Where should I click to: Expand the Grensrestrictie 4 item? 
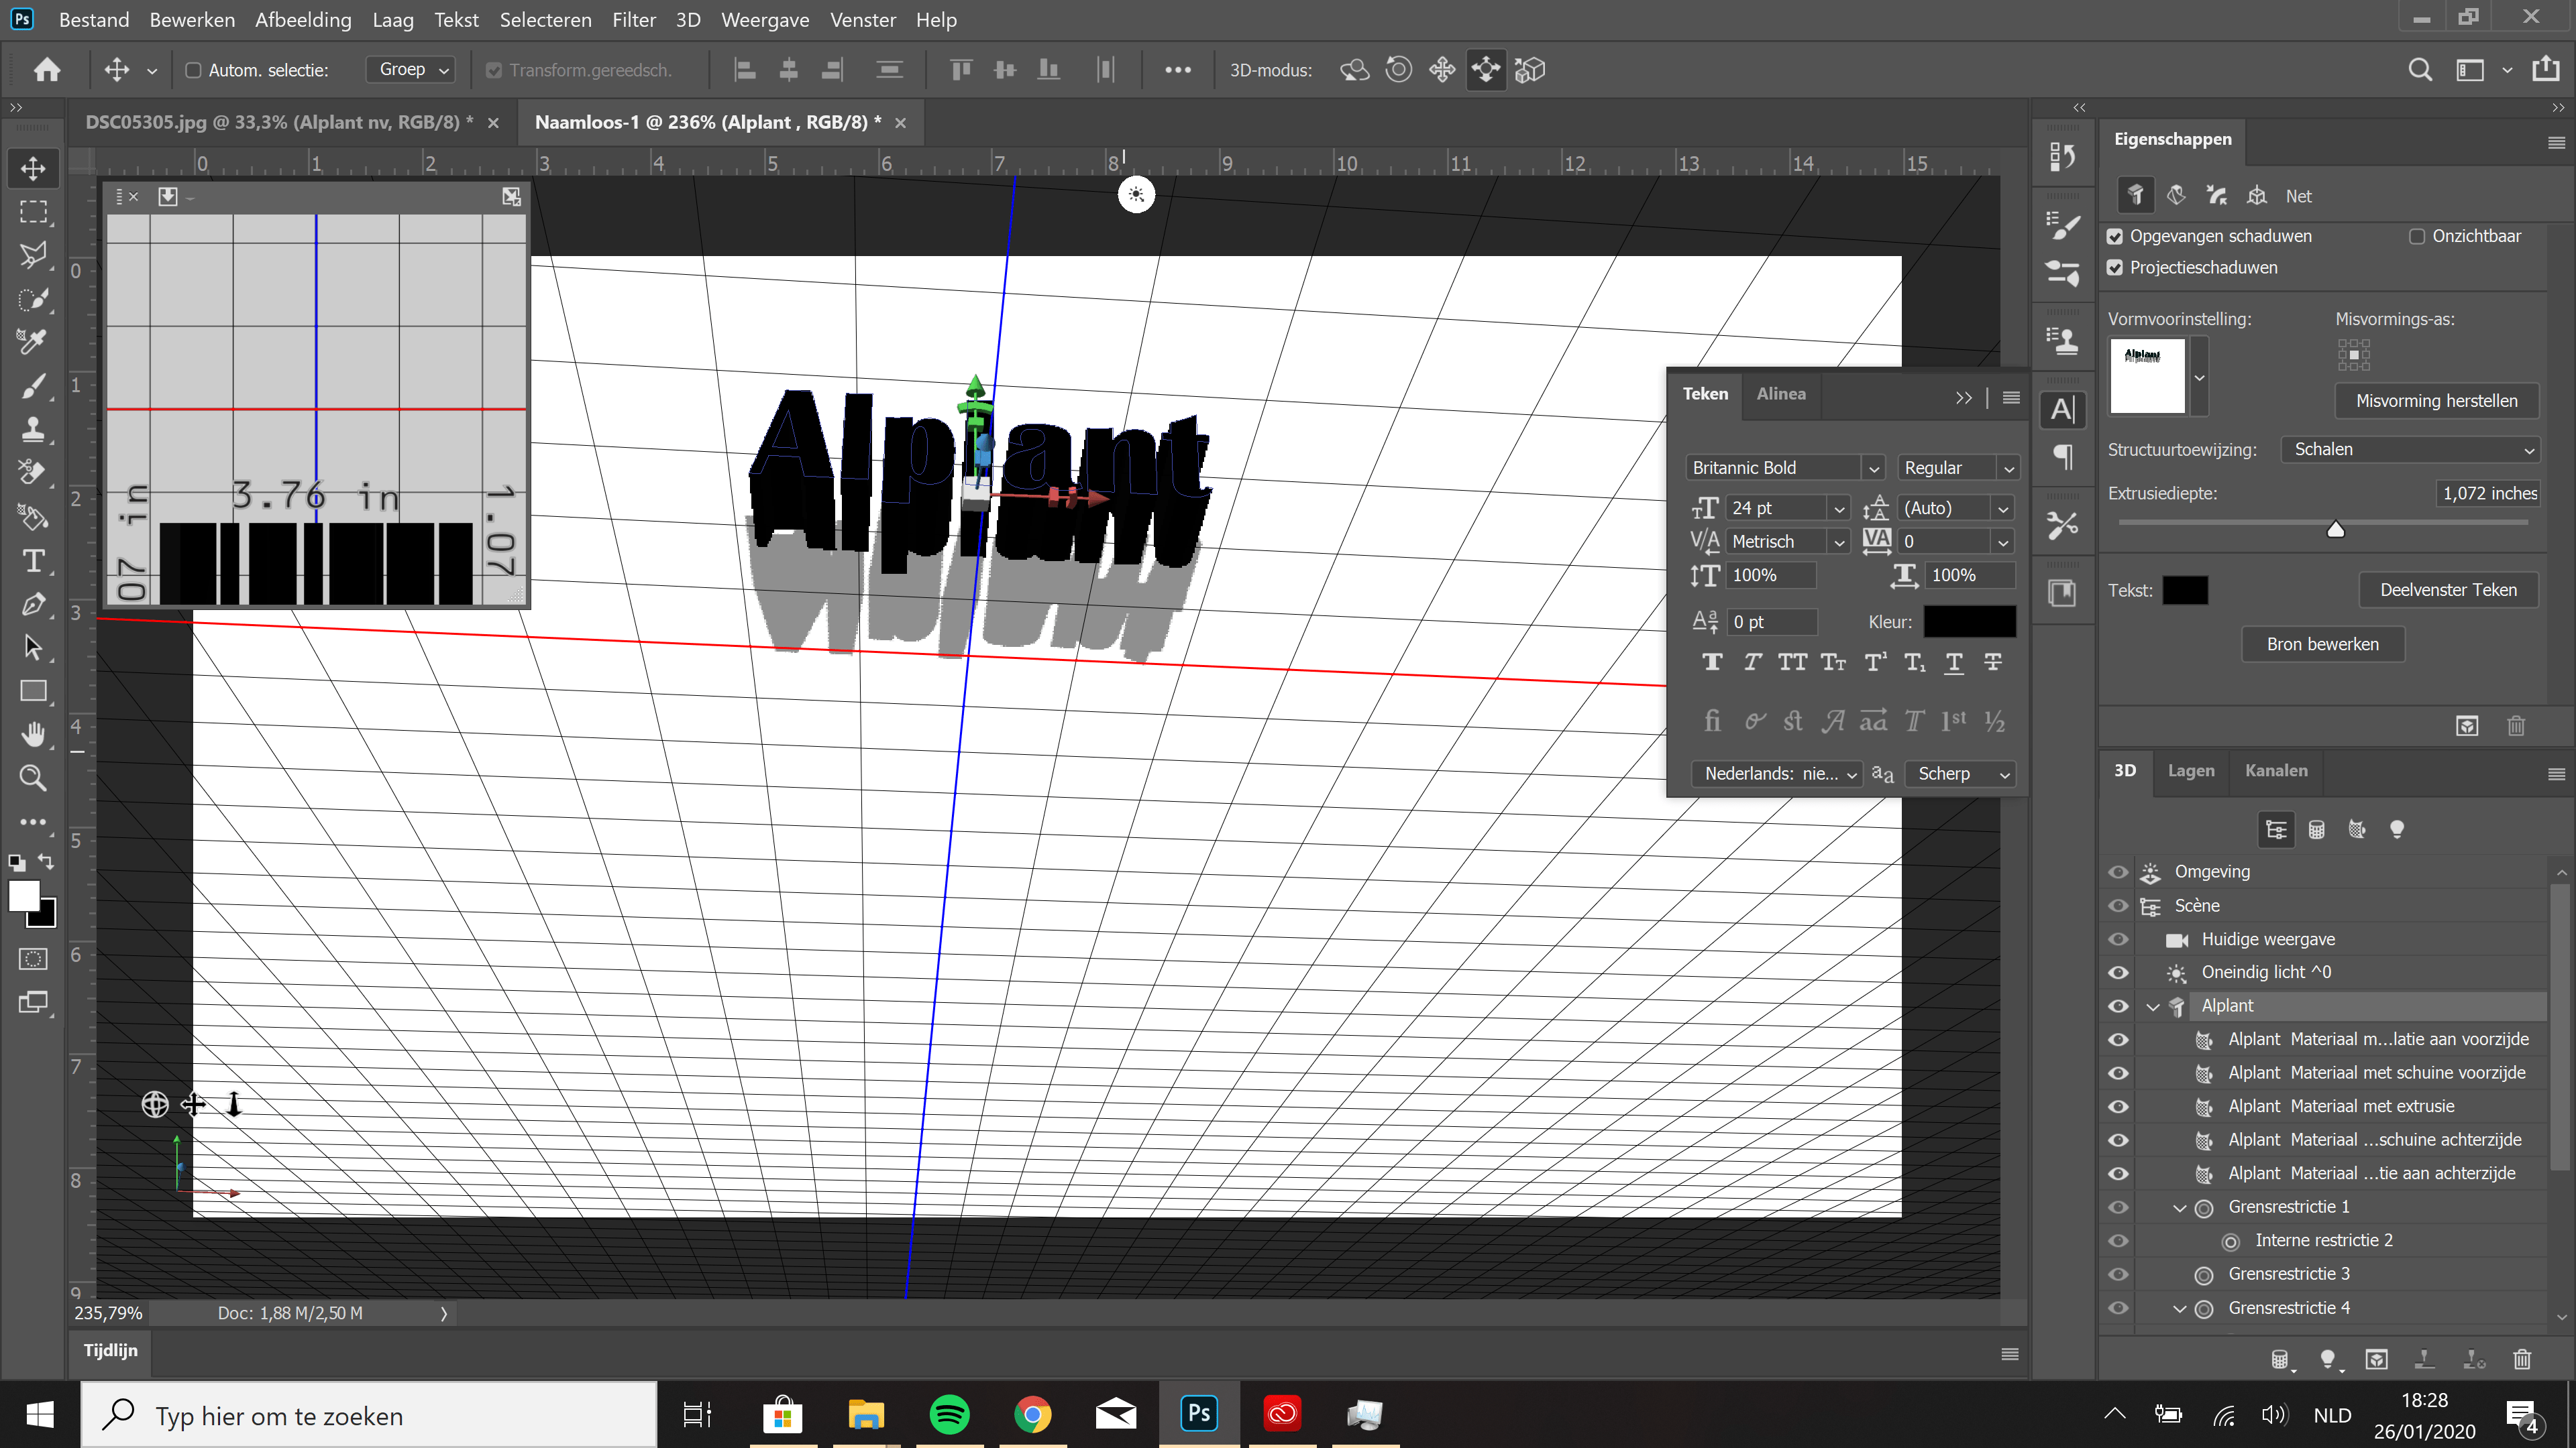[x=2180, y=1308]
